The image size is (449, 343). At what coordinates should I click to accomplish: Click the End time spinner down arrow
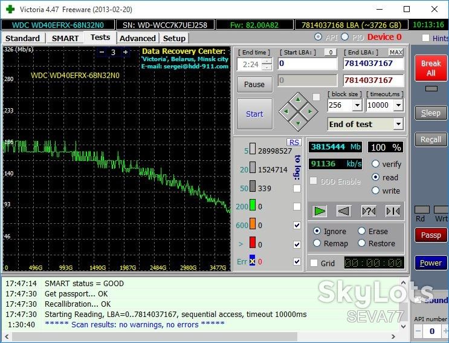coord(267,67)
